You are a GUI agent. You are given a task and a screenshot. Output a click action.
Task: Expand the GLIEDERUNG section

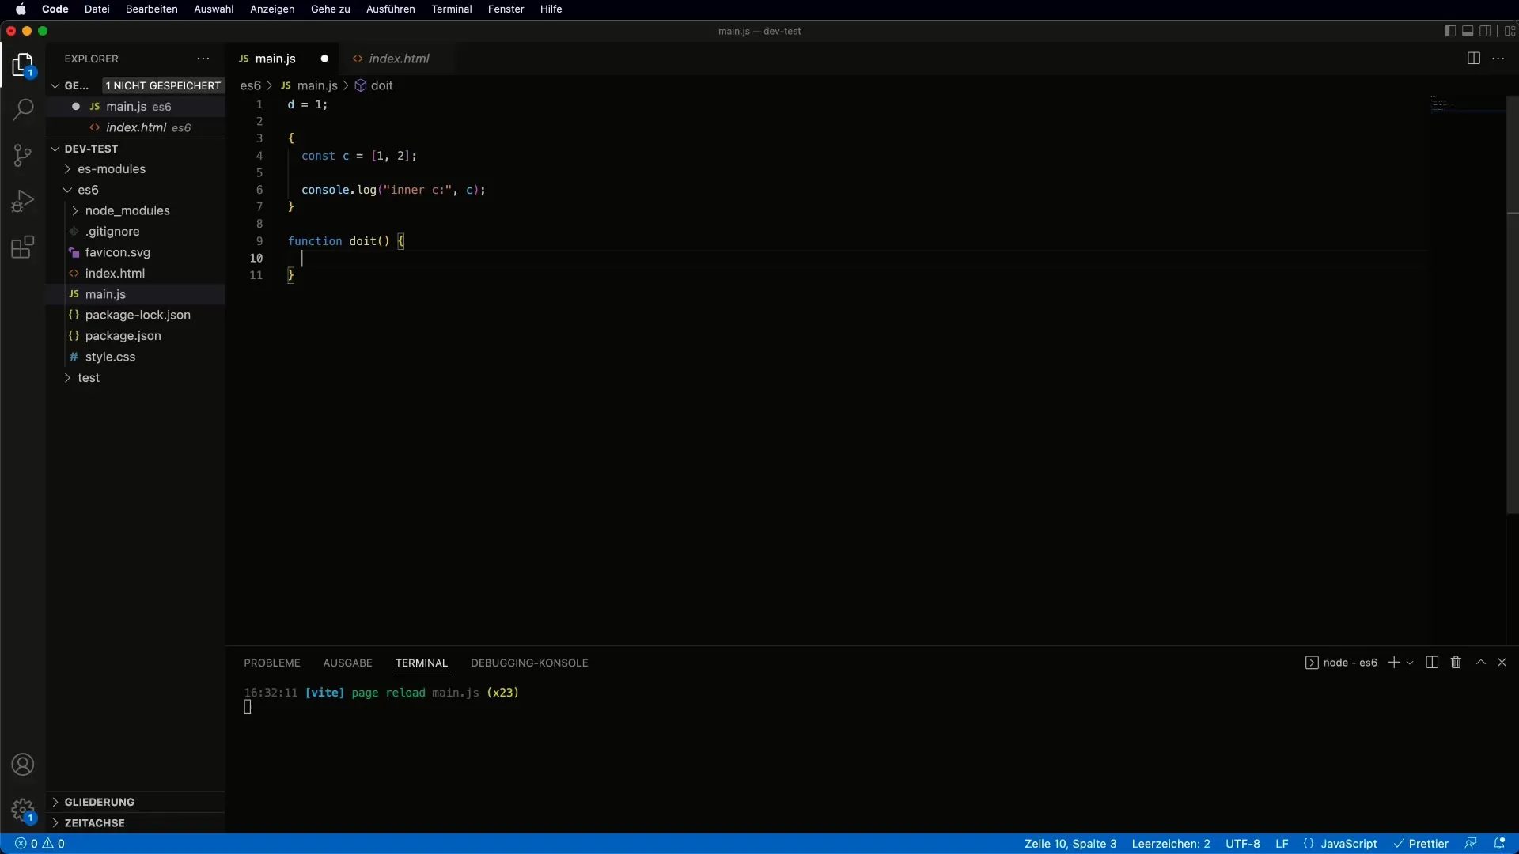[99, 802]
